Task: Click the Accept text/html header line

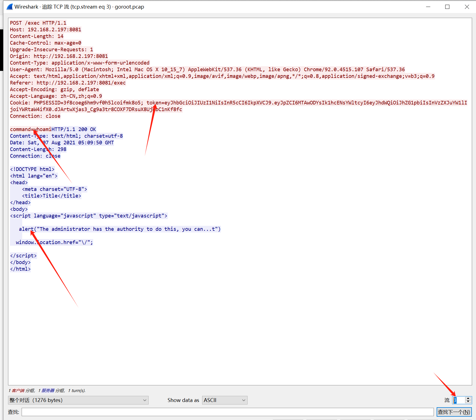Action: pyautogui.click(x=222, y=76)
